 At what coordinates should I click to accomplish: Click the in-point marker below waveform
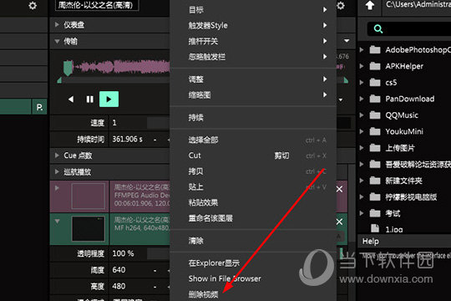(59, 80)
